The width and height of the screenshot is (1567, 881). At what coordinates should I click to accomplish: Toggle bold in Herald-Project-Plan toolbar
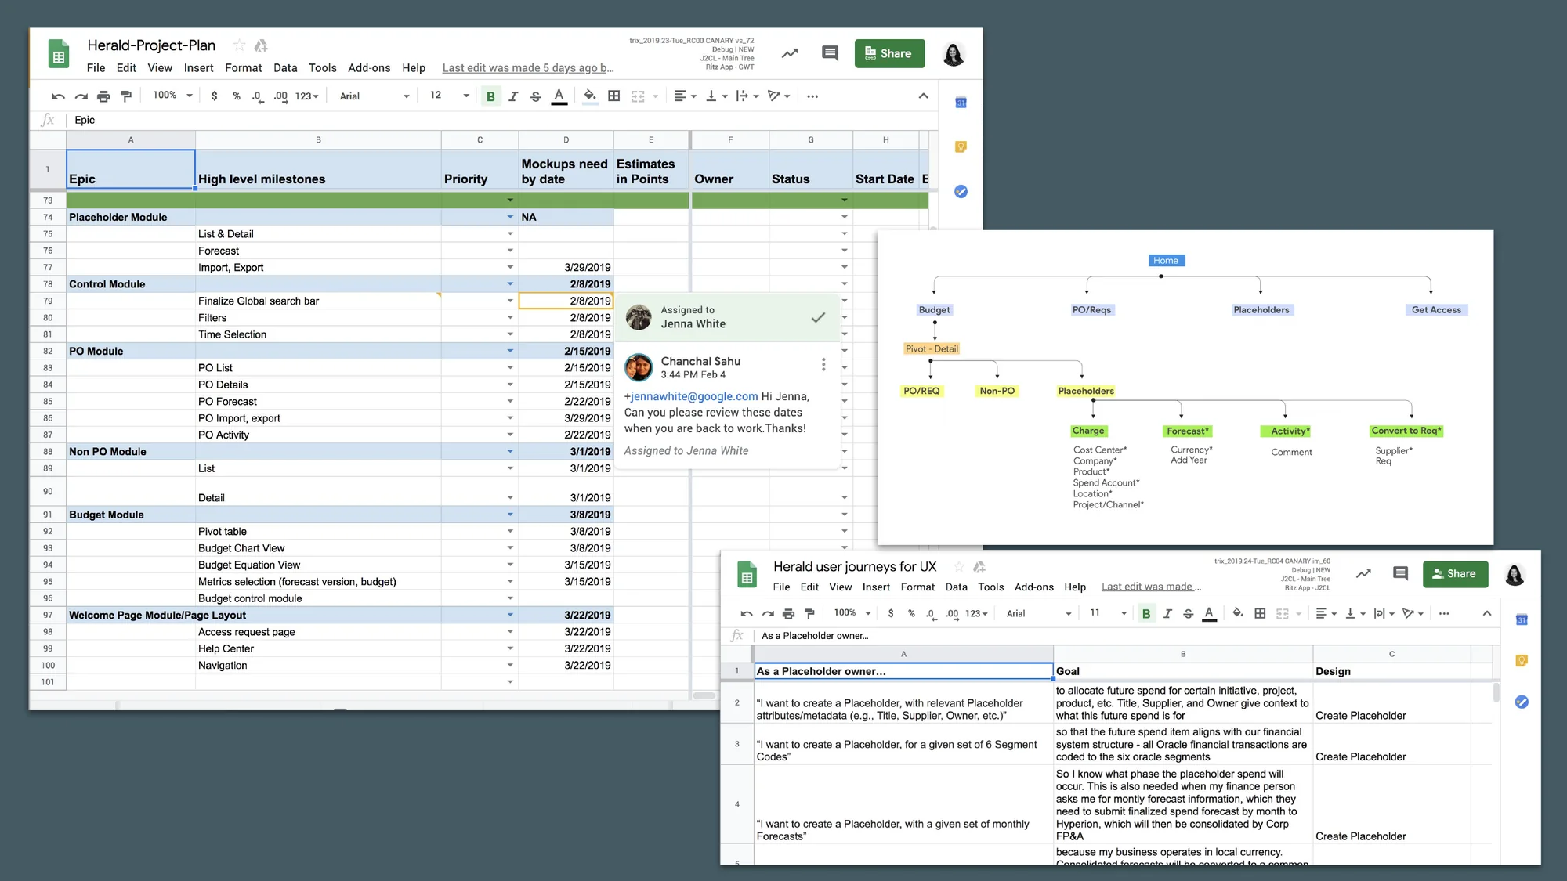(490, 96)
